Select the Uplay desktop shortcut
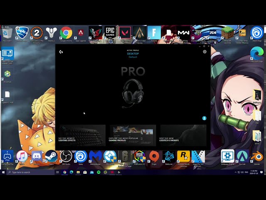 tap(81, 157)
